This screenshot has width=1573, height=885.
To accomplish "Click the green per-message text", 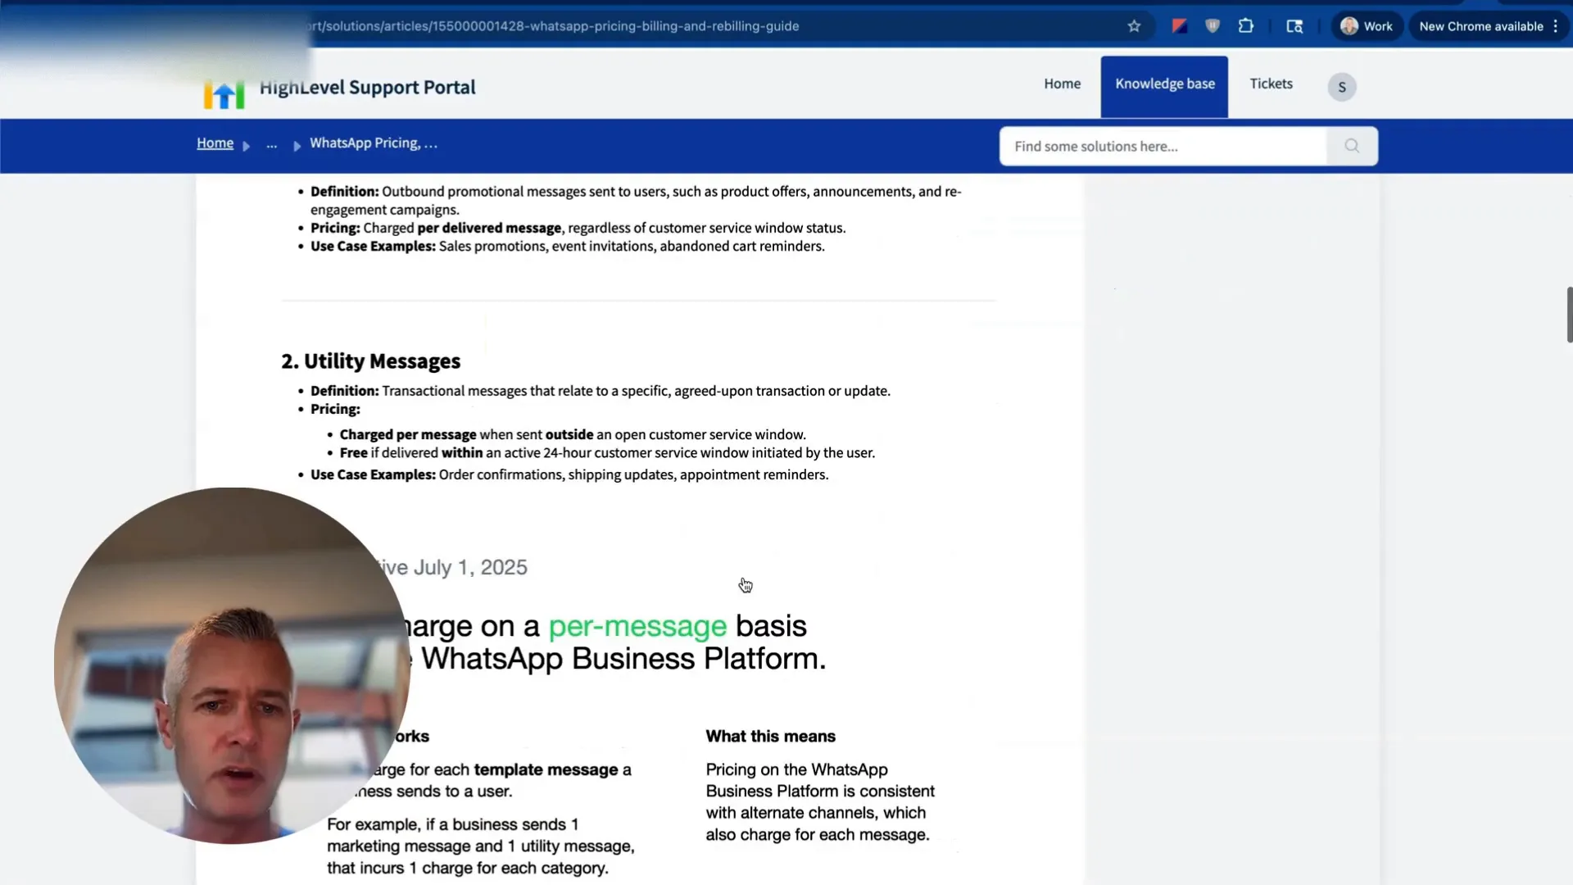I will 637,626.
